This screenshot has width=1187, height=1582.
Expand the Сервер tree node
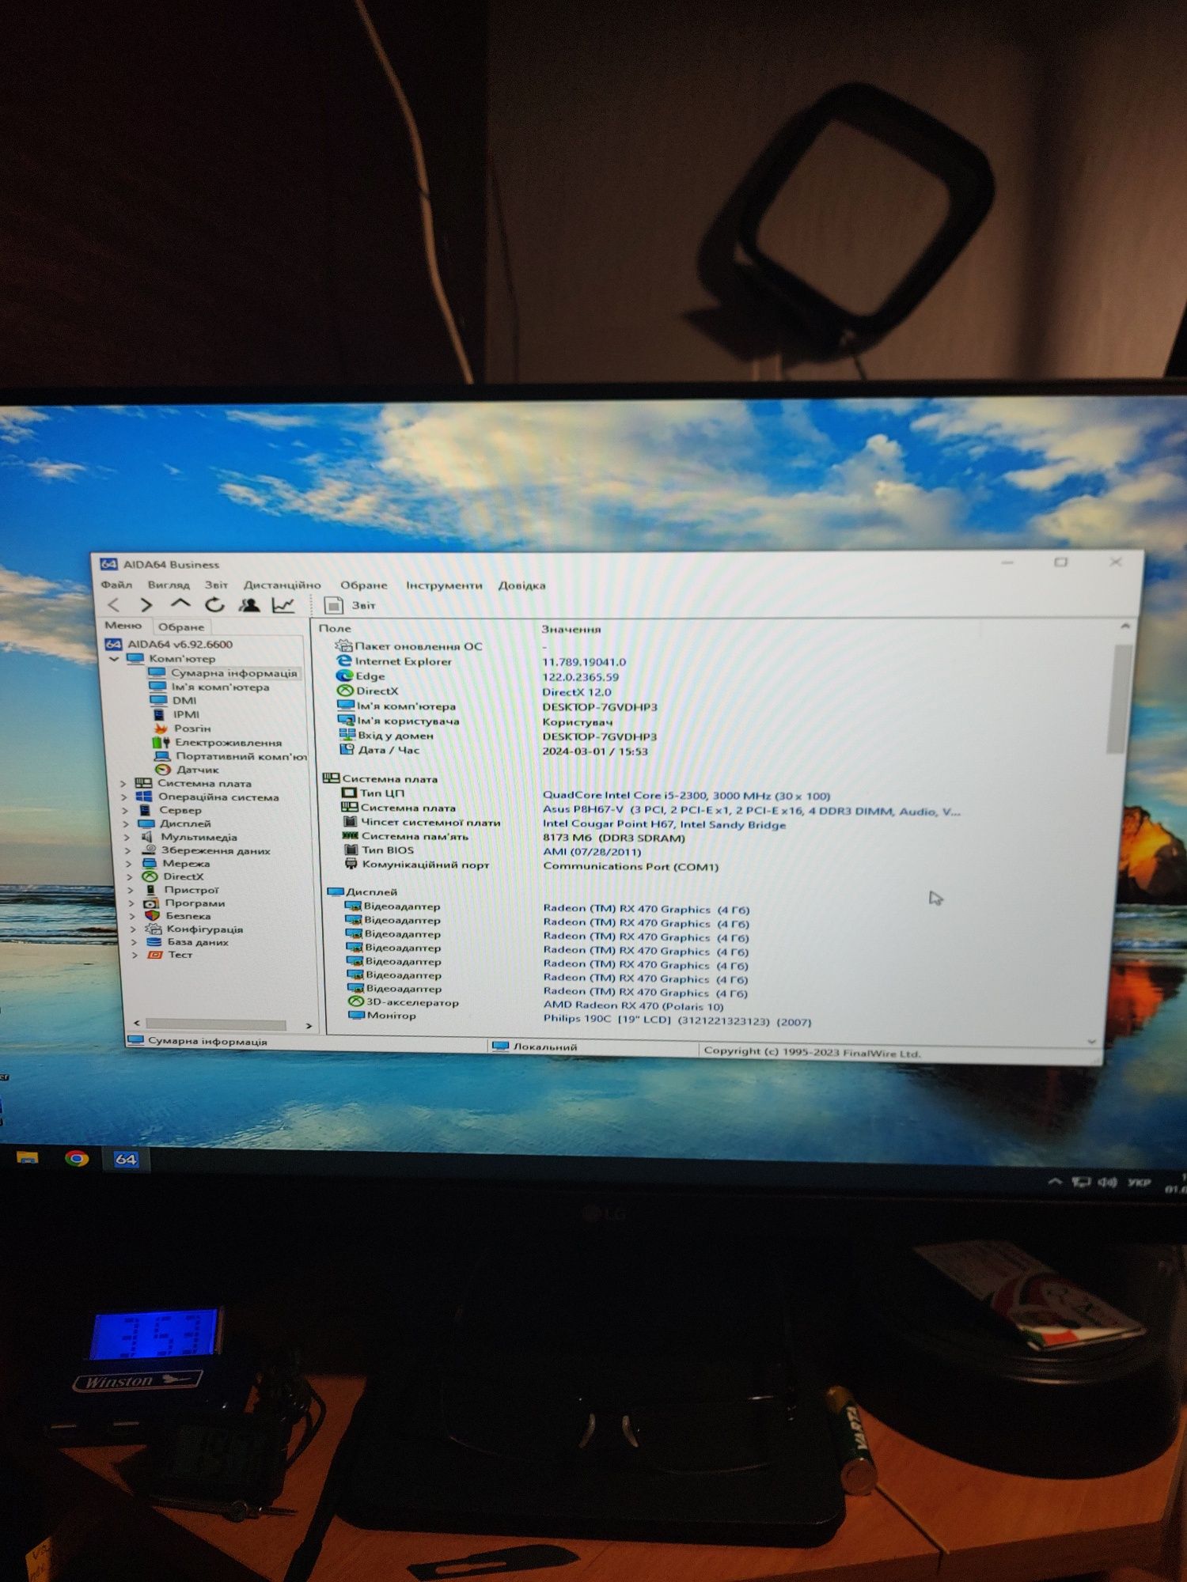(x=124, y=811)
